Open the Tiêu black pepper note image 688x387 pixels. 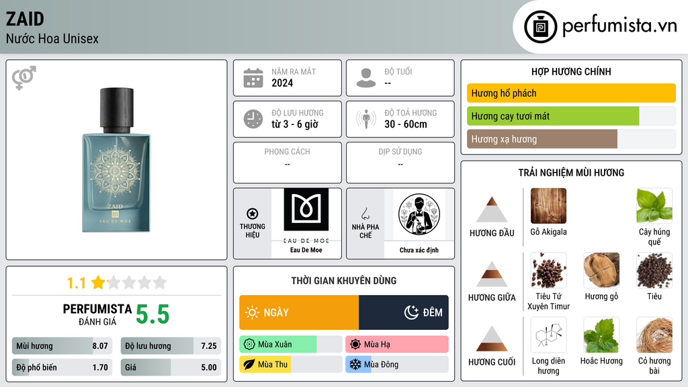coord(654,270)
